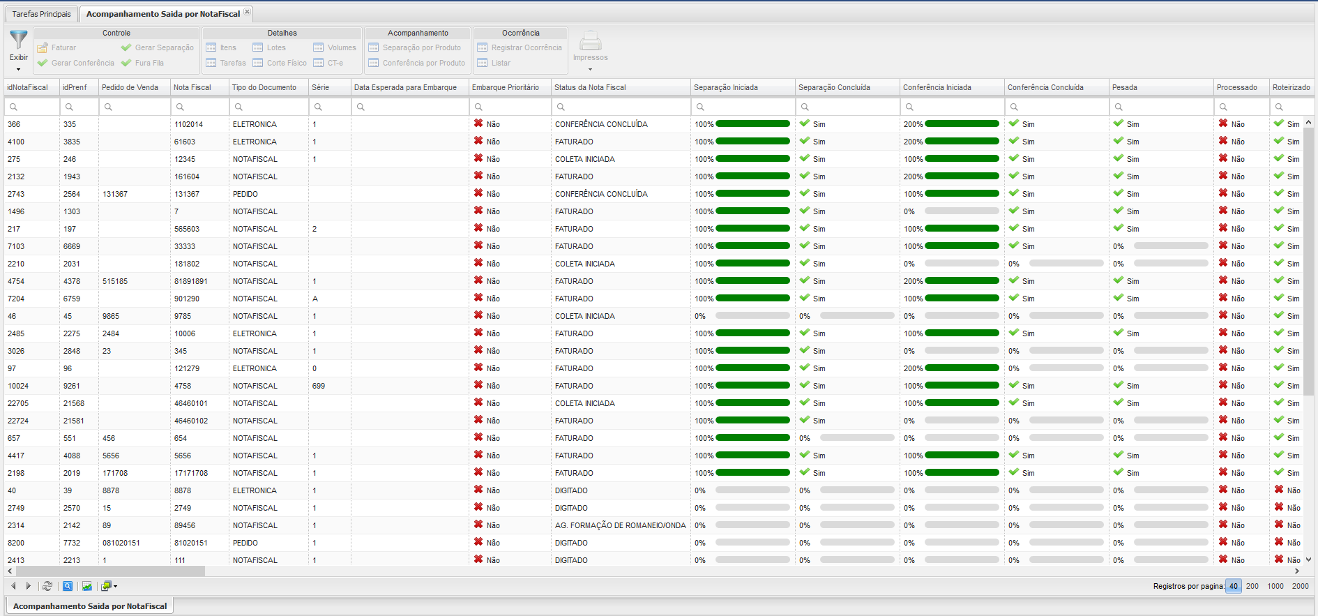Open Conferência por Produto tracking

417,63
